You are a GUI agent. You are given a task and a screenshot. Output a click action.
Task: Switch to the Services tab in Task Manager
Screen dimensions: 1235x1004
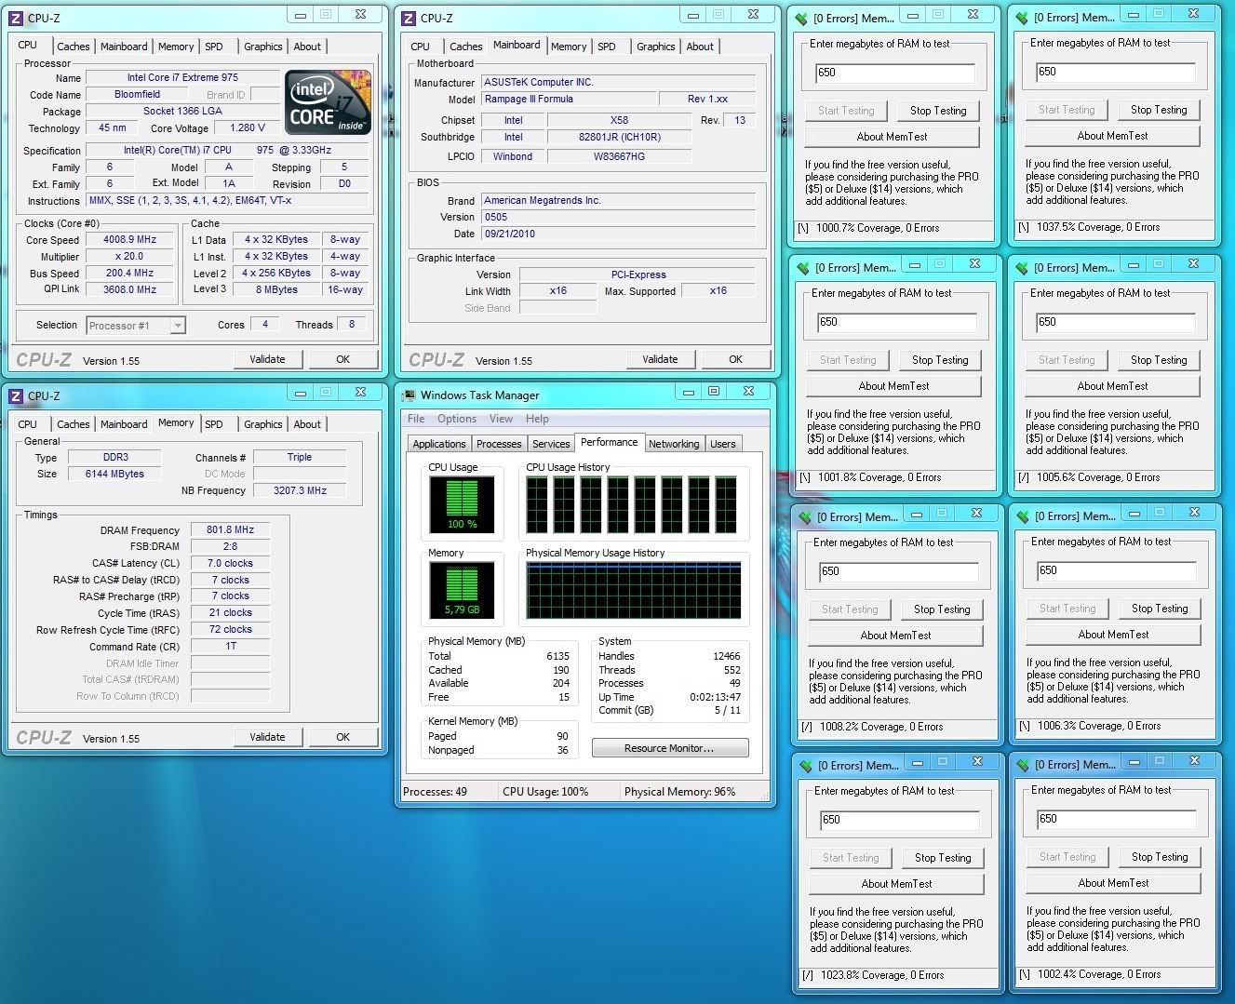[551, 444]
